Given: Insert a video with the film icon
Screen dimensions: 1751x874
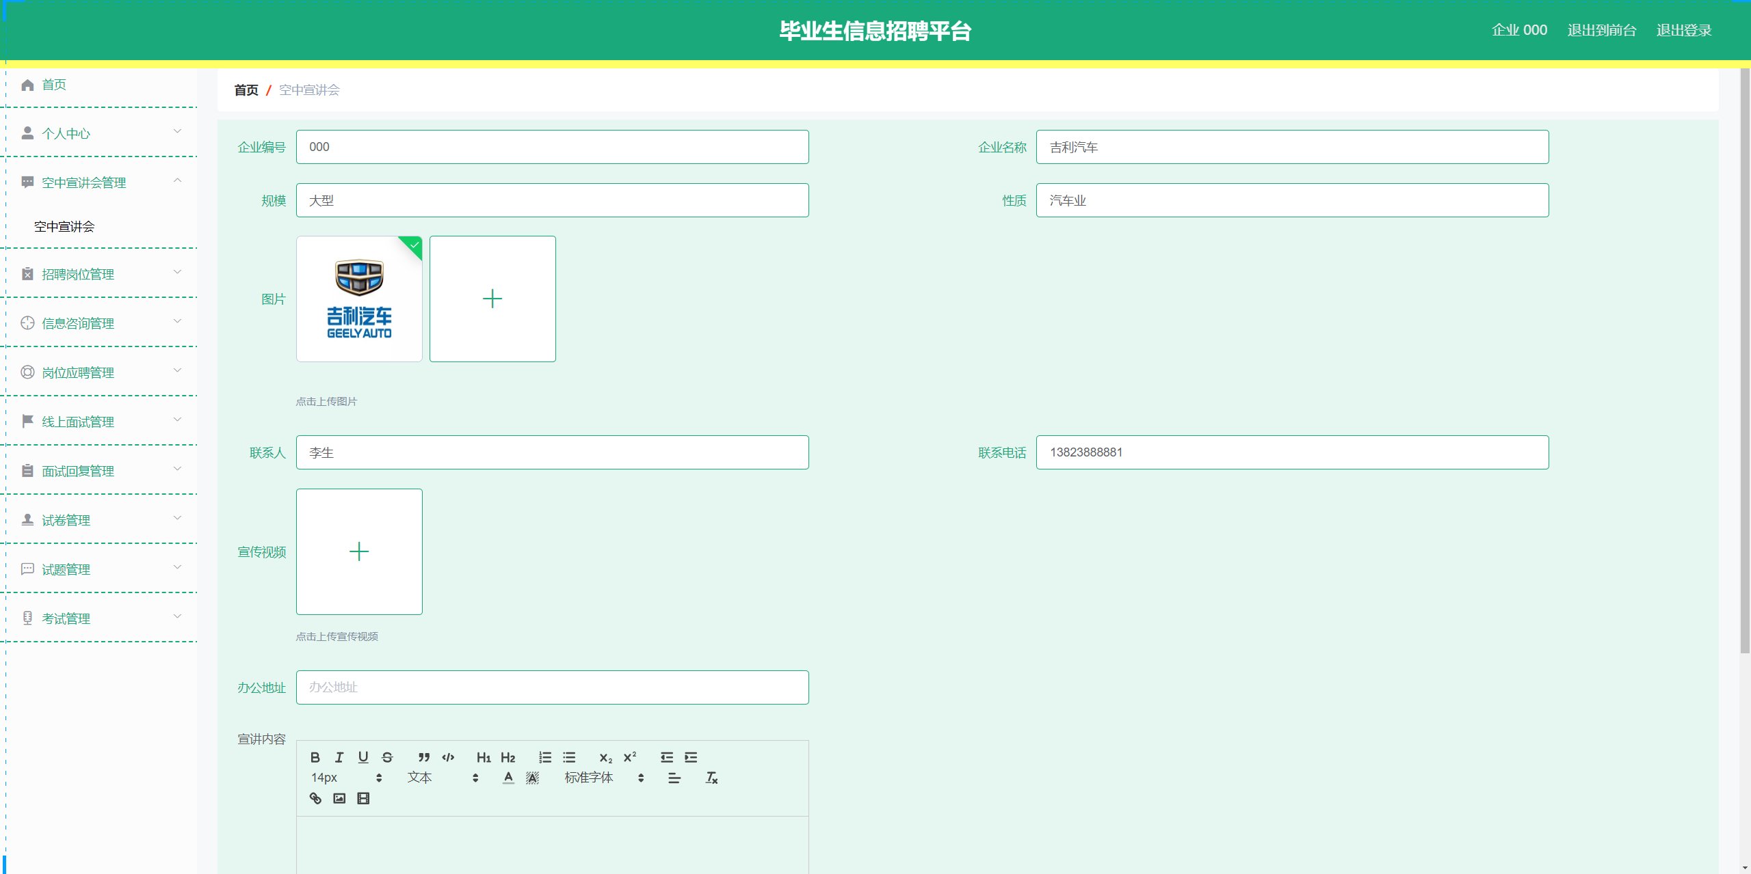Looking at the screenshot, I should [363, 798].
